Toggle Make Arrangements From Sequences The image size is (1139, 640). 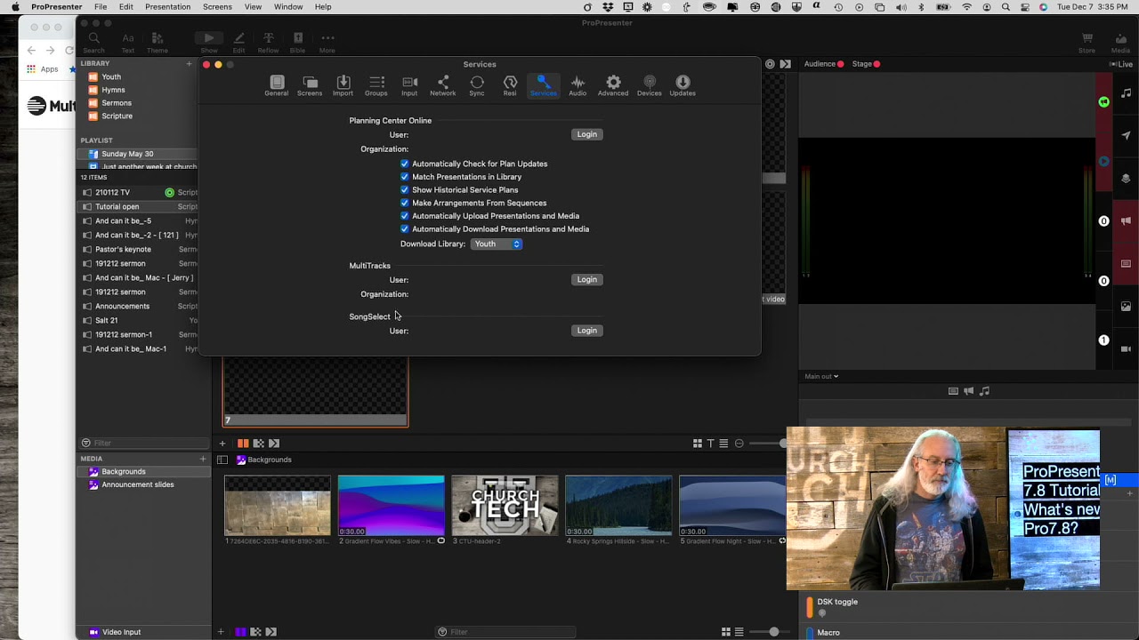[x=405, y=203]
